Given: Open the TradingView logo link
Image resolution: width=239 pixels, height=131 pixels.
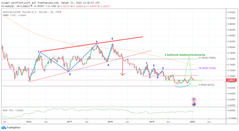Looking at the screenshot, I should 11,127.
